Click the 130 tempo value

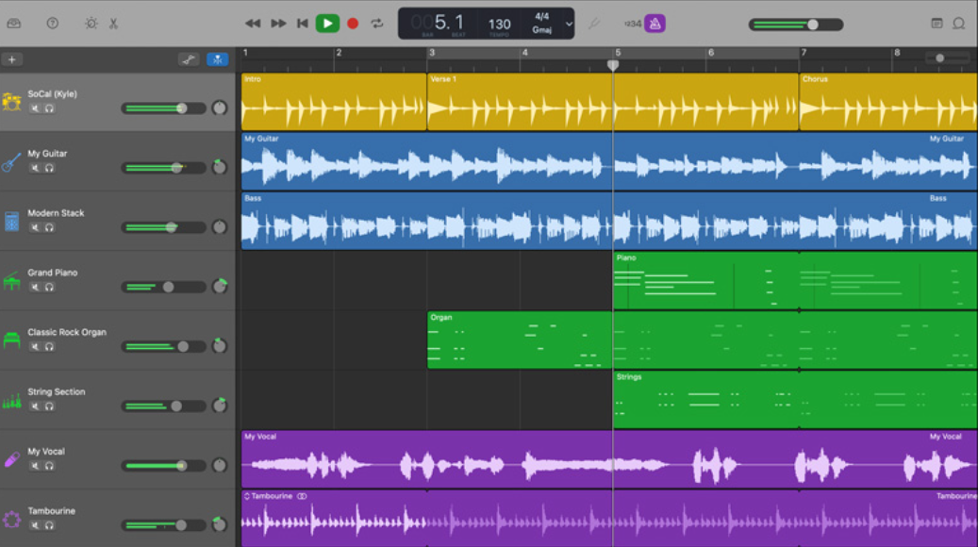[x=499, y=25]
